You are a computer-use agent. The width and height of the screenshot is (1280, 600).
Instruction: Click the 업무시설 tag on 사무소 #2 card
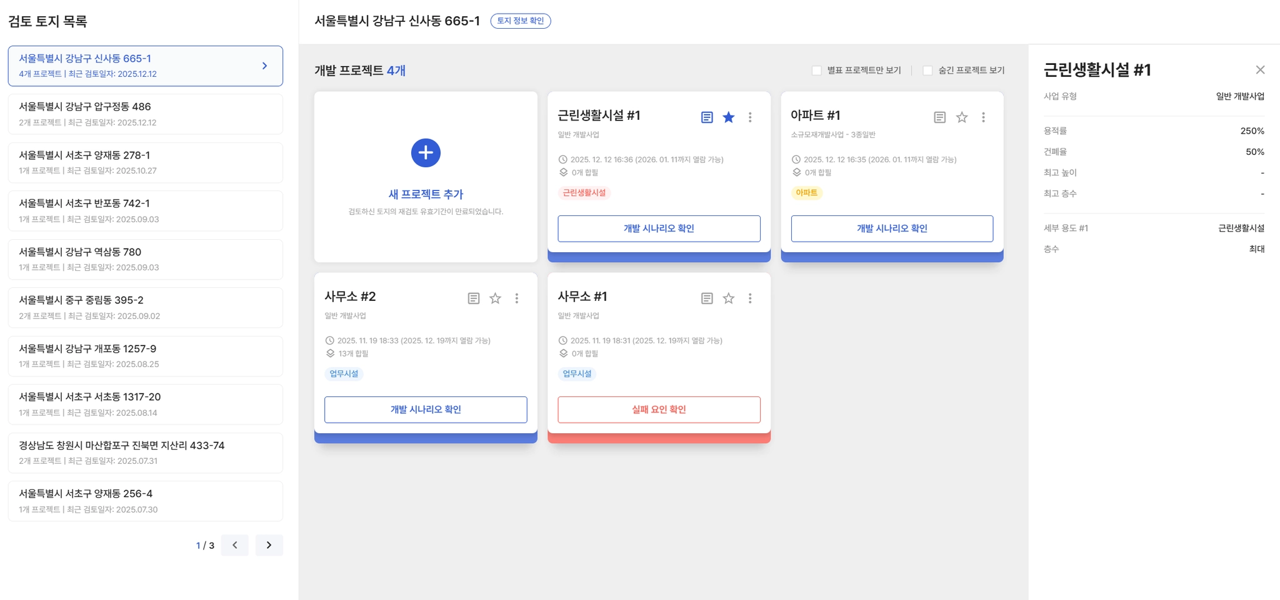[344, 374]
